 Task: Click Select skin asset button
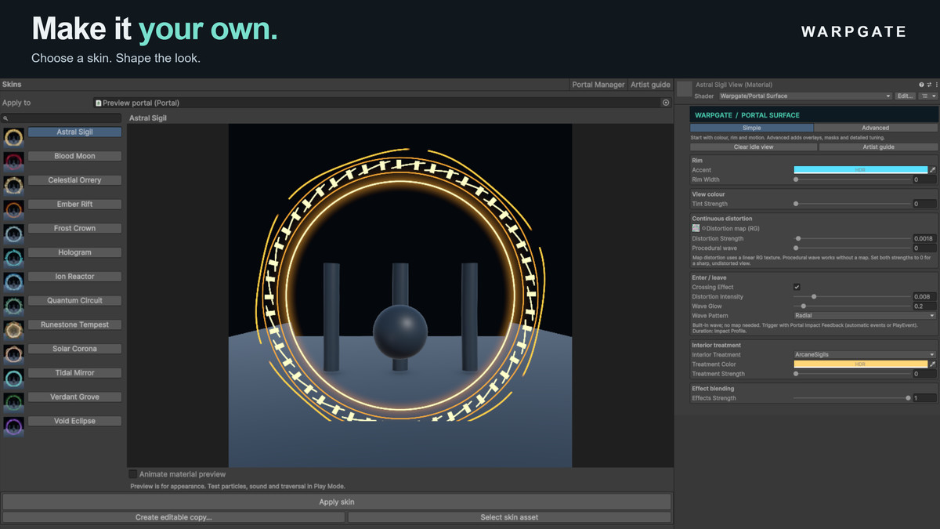pyautogui.click(x=509, y=517)
